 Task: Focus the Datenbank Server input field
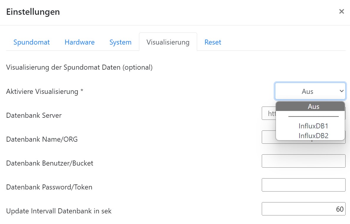(x=268, y=113)
